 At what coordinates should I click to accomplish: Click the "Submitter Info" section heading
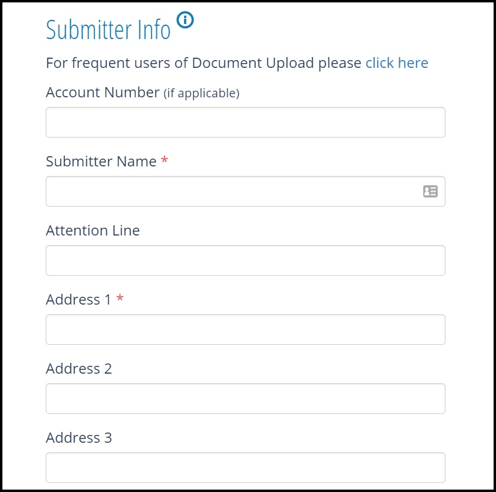(x=108, y=30)
